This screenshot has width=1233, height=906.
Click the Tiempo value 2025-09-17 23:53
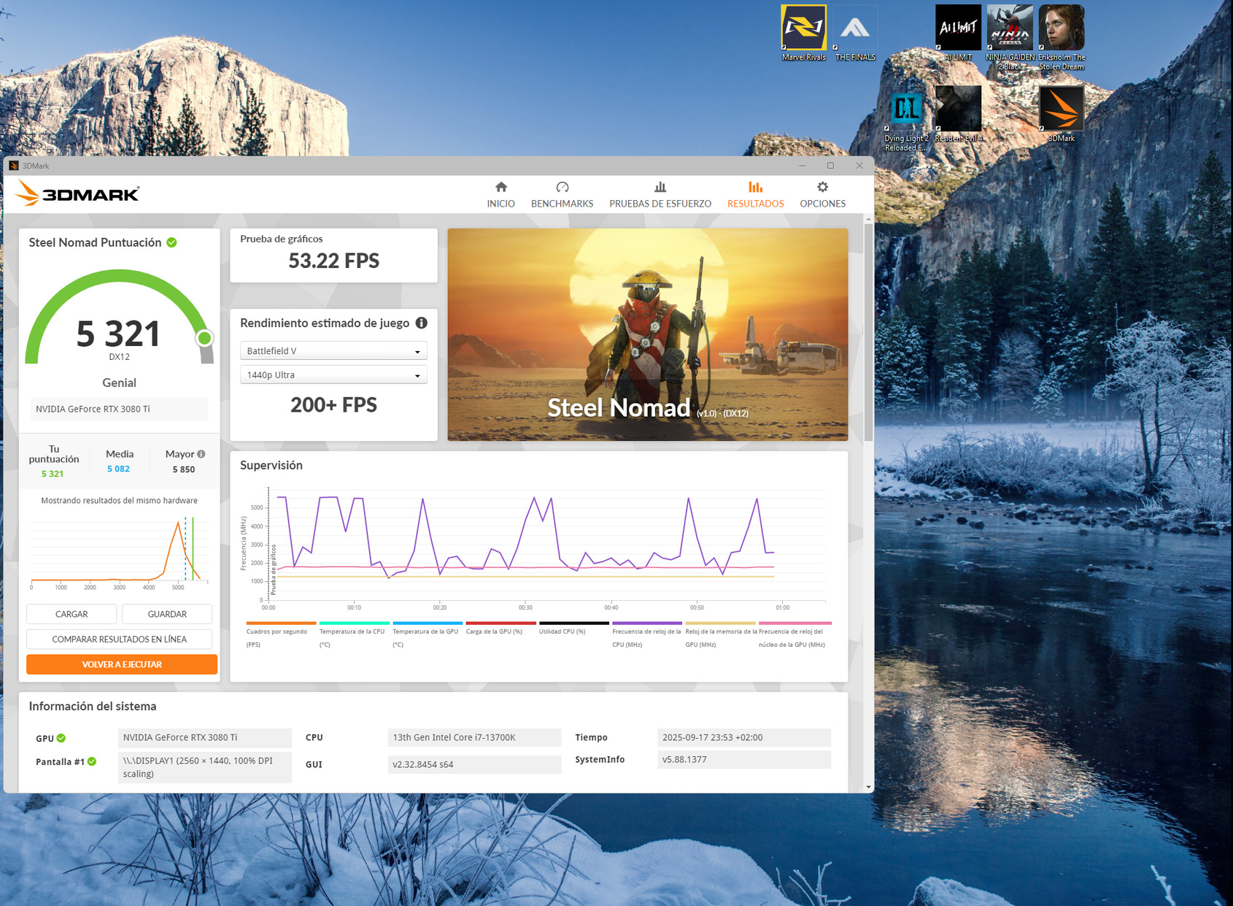[x=744, y=737]
